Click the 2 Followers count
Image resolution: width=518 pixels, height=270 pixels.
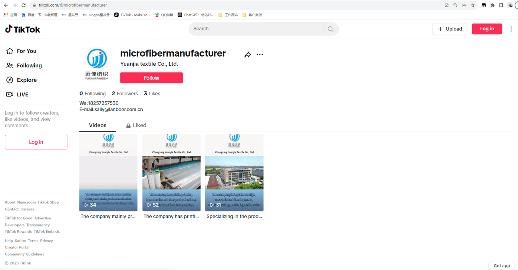[x=125, y=93]
